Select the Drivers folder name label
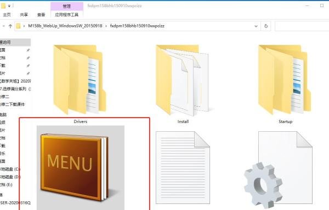This screenshot has width=329, height=210. click(81, 121)
